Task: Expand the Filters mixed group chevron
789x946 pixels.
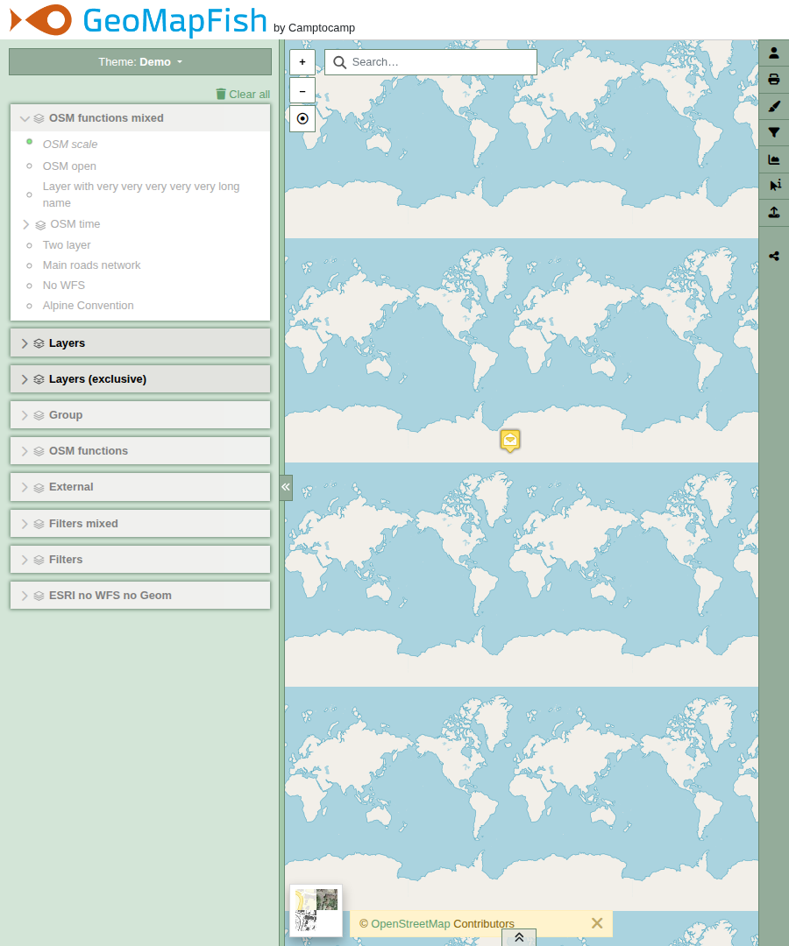Action: pos(25,524)
